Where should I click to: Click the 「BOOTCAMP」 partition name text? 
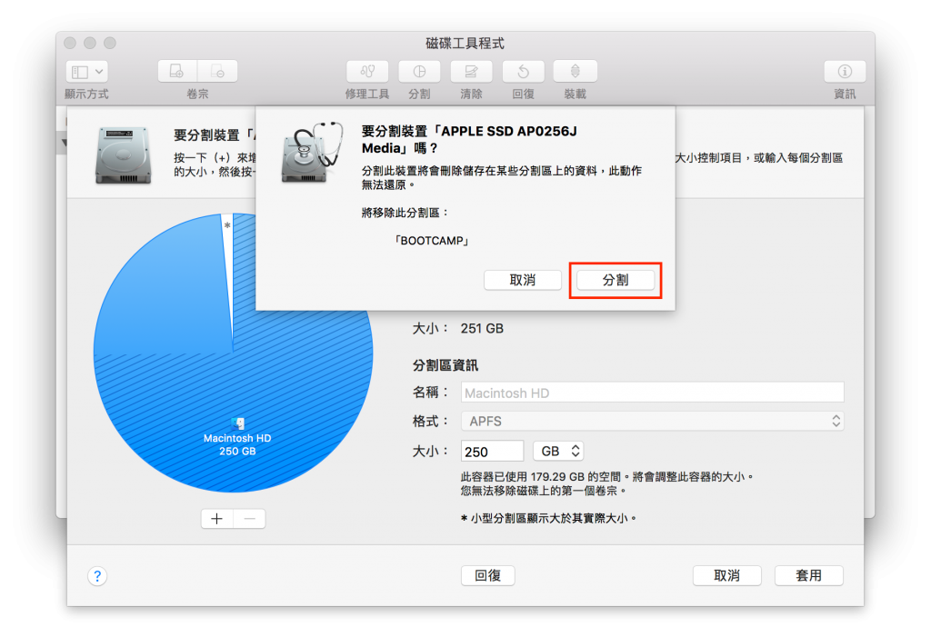(x=432, y=241)
